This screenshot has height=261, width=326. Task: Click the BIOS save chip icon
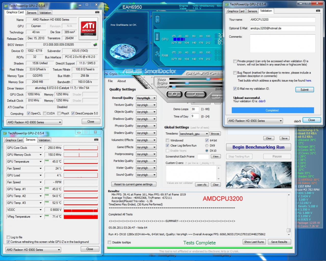[x=95, y=45]
